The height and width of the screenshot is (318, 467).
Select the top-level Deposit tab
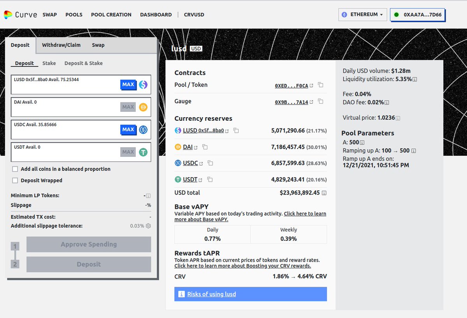click(x=20, y=45)
